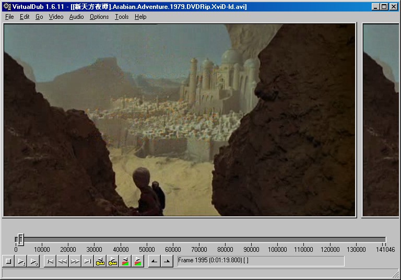Viewport: 401px width, 280px height.
Task: Click timeline at the 100000 mark
Action: coord(277,240)
